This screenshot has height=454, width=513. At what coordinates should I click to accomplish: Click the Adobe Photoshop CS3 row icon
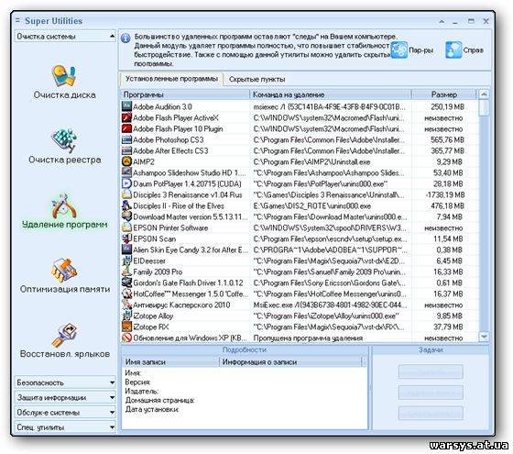click(126, 139)
